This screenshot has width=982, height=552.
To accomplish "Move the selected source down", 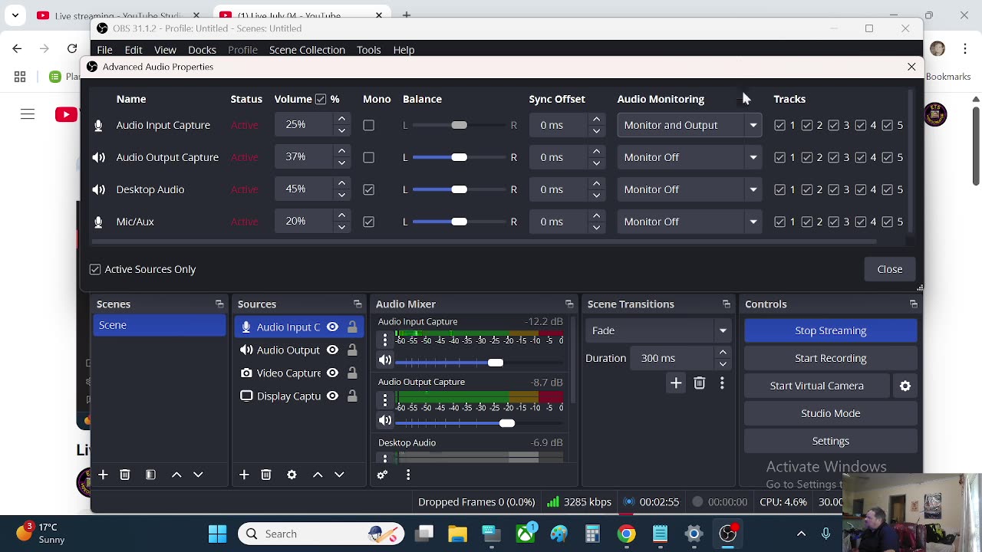I will pyautogui.click(x=339, y=475).
